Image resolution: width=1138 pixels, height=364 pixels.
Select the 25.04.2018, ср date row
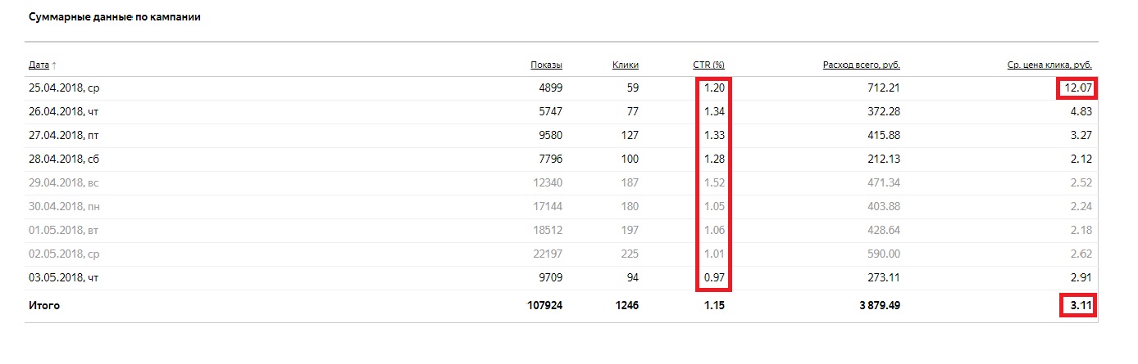(x=562, y=88)
